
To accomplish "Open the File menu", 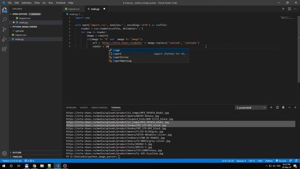I will (x=10, y=3).
